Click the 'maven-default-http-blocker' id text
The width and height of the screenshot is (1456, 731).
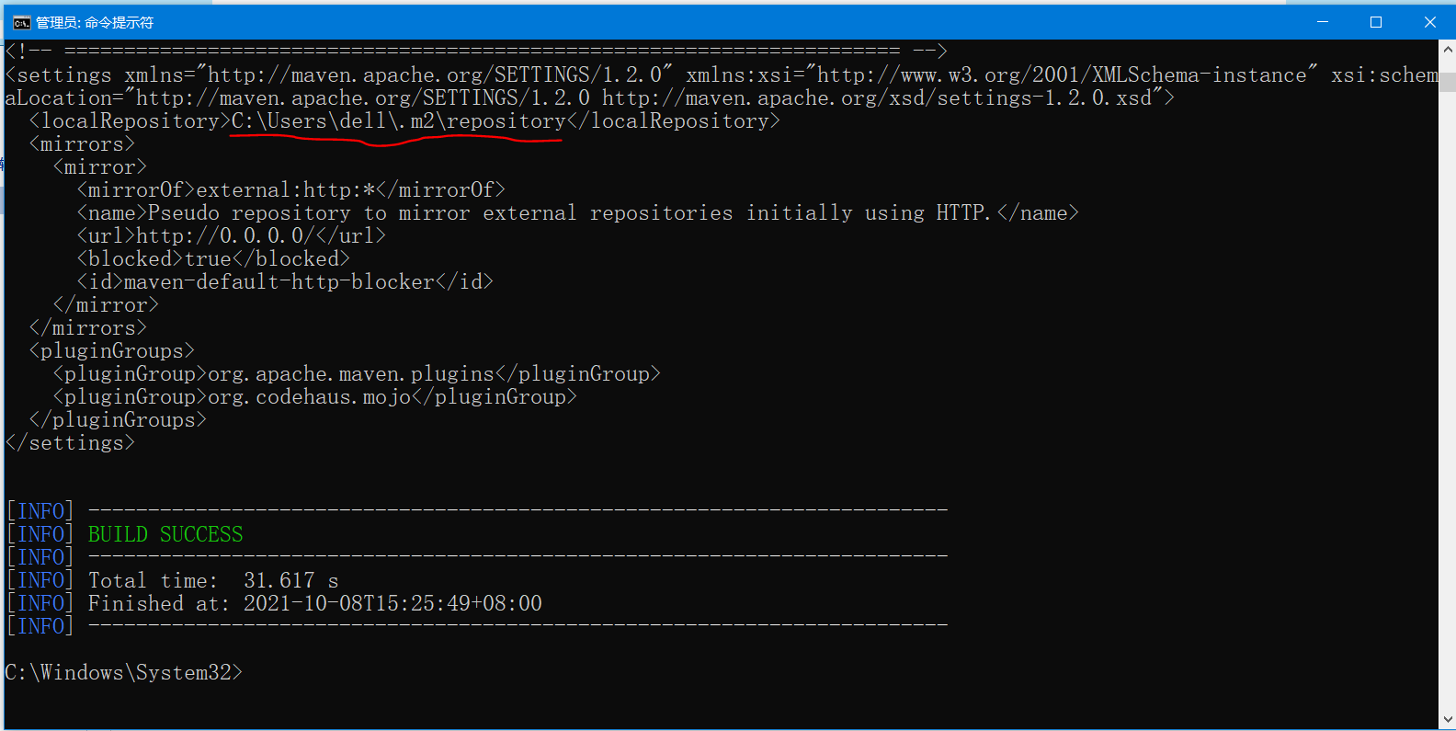pos(279,281)
